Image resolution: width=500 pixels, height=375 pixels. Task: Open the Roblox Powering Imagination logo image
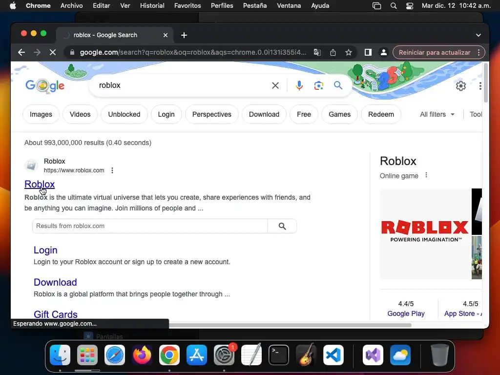(x=425, y=234)
